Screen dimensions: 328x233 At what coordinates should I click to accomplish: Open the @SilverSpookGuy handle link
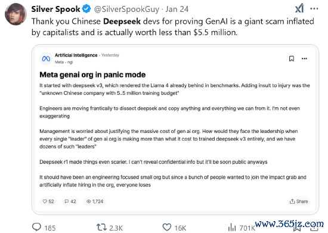click(x=126, y=10)
